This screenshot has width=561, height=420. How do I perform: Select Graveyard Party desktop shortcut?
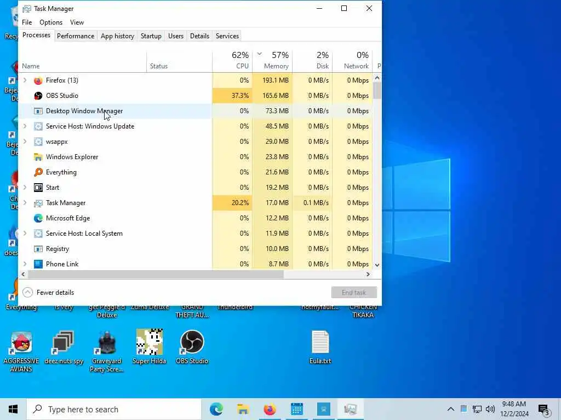(x=106, y=352)
